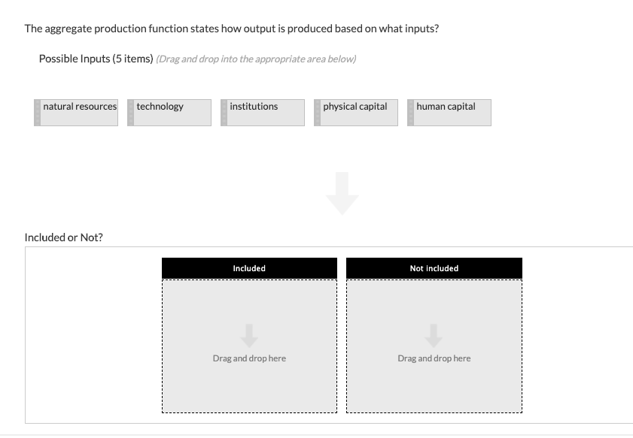This screenshot has width=633, height=438.
Task: Click the Not Included header bar
Action: coord(434,268)
